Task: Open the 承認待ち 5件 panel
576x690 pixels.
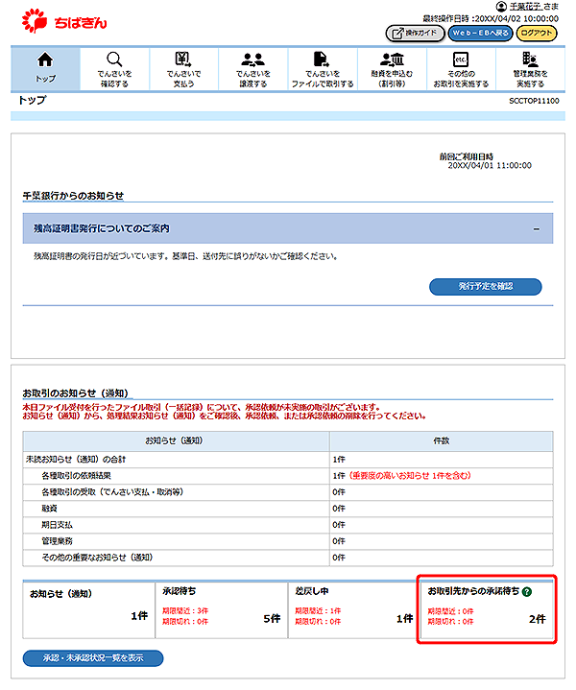Action: click(219, 607)
